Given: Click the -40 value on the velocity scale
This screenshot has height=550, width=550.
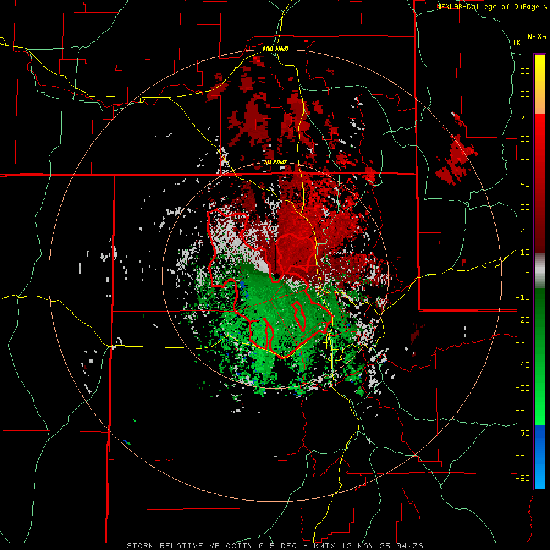Looking at the screenshot, I should 522,365.
